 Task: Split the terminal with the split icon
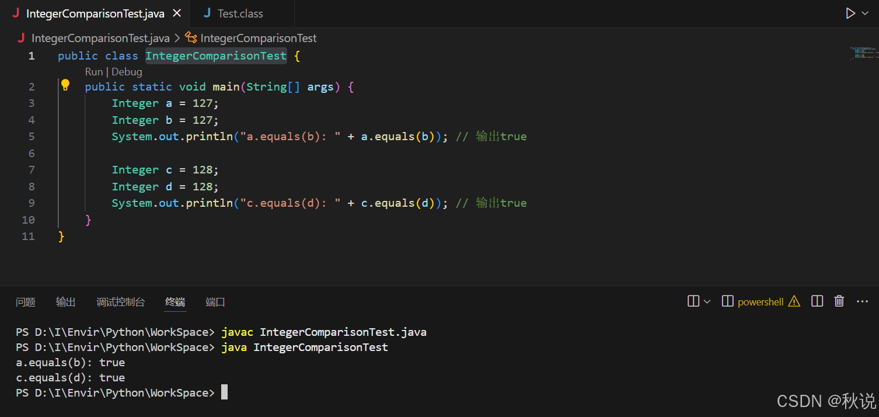[x=693, y=301]
